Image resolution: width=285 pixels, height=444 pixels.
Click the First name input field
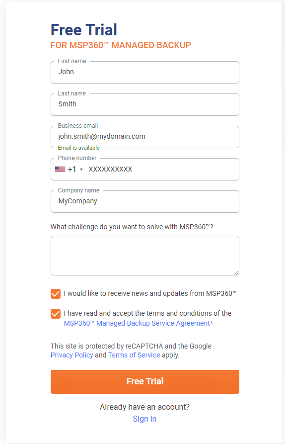145,72
